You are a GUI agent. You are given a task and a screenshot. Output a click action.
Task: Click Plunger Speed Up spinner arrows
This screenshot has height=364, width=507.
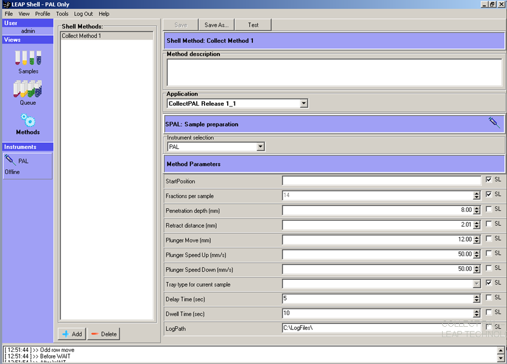[477, 254]
